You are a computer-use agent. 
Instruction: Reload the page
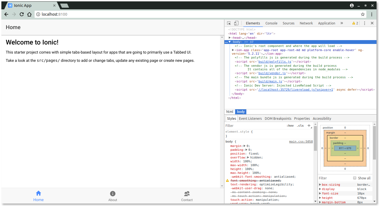click(x=22, y=14)
